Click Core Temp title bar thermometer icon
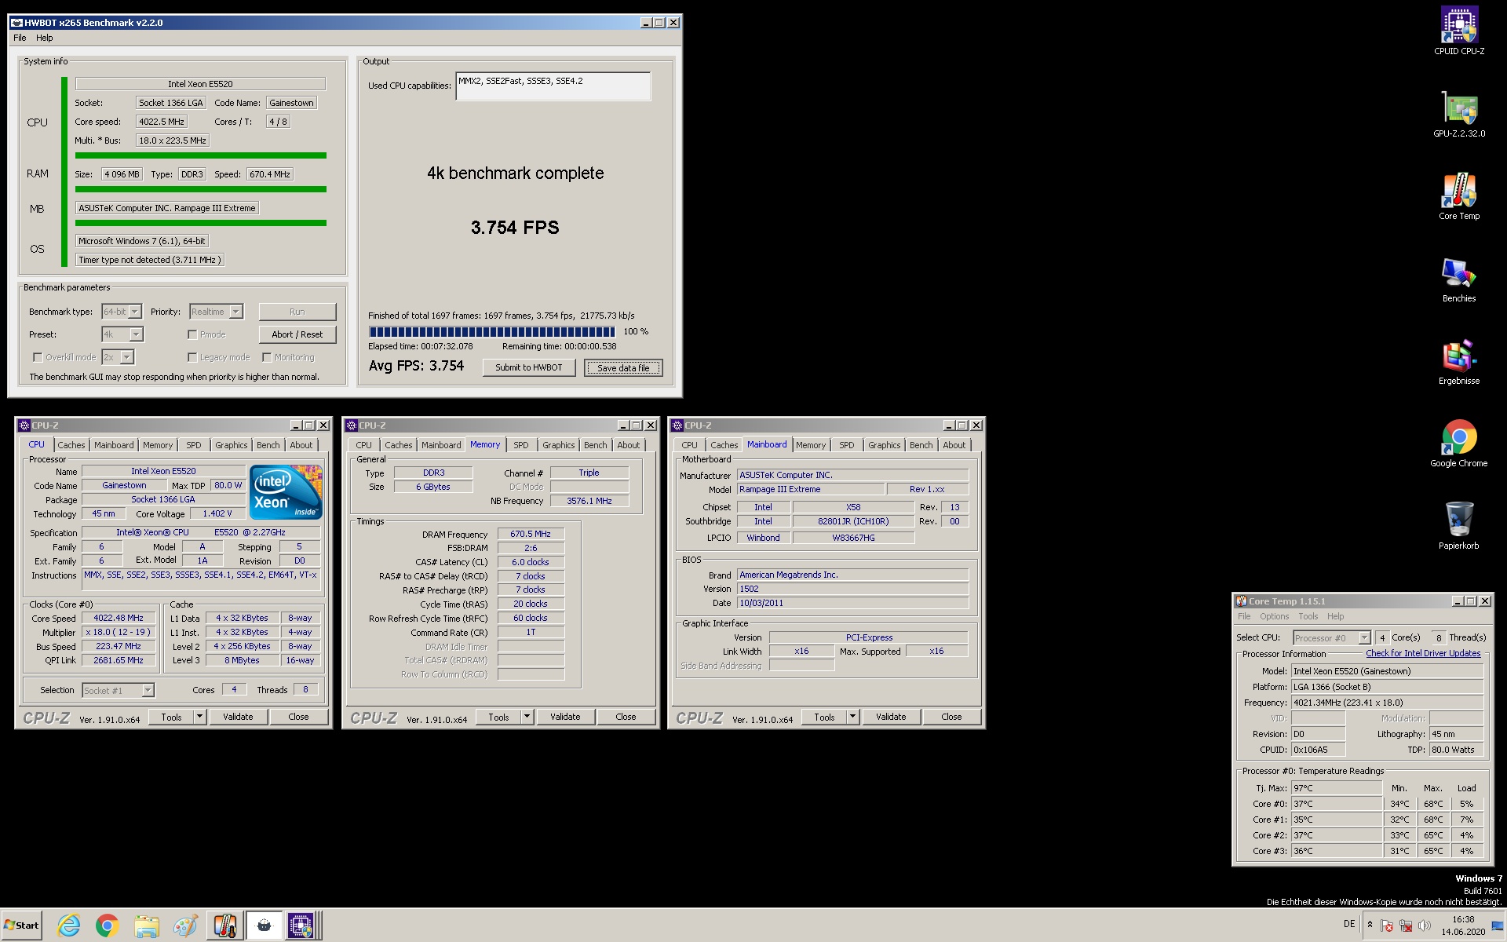The height and width of the screenshot is (942, 1507). (x=1242, y=601)
